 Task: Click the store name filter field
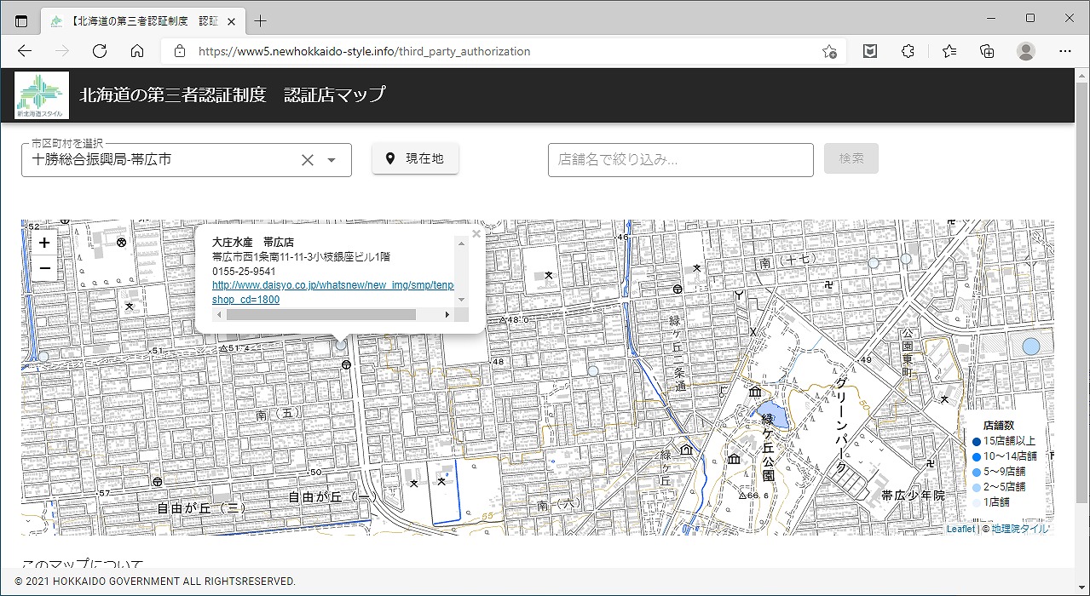(680, 159)
